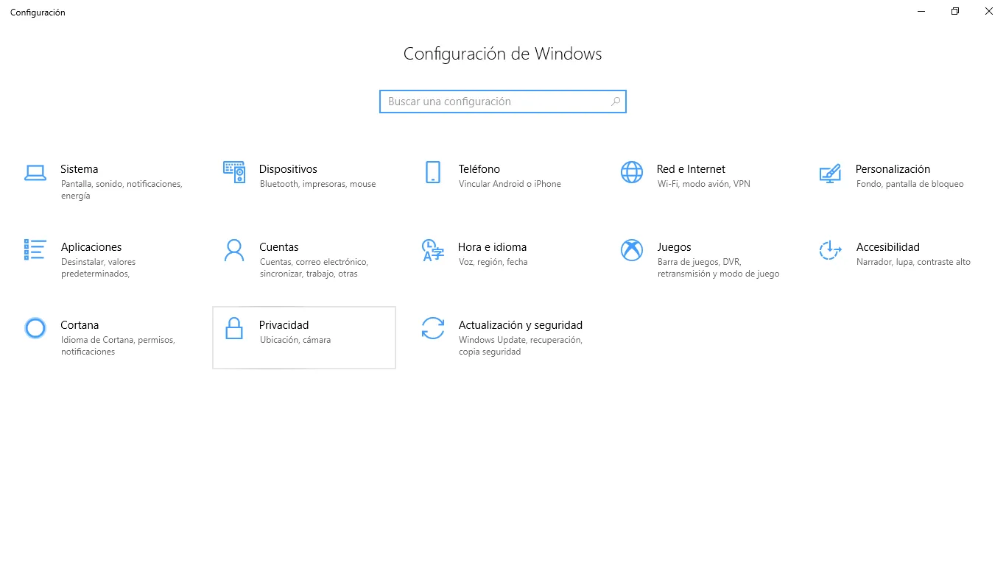This screenshot has width=1006, height=565.
Task: Open the Personalización title
Action: coord(893,169)
